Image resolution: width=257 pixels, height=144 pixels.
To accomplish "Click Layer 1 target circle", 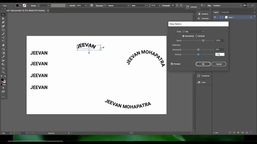I will (x=251, y=17).
